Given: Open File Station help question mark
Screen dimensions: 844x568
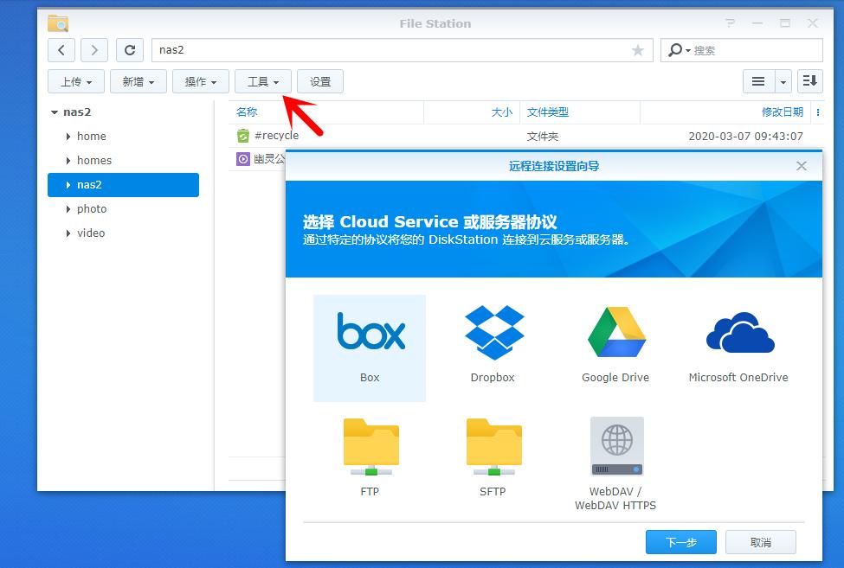Looking at the screenshot, I should 730,23.
